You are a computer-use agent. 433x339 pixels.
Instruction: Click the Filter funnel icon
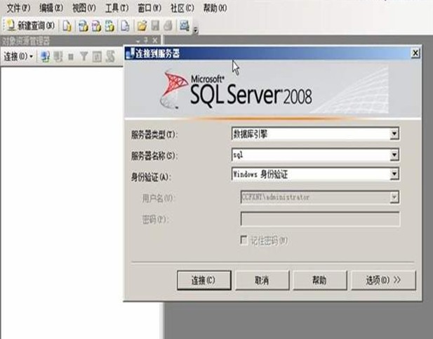[x=84, y=57]
